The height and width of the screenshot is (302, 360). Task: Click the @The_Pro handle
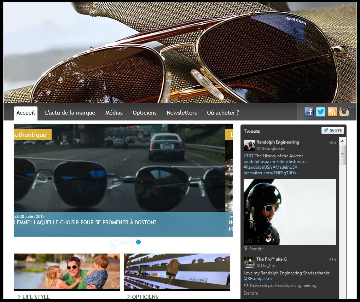coord(266,266)
